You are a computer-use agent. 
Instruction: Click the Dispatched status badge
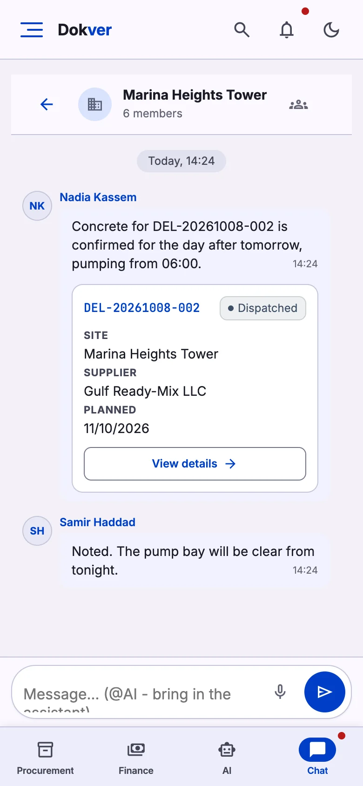pyautogui.click(x=263, y=308)
